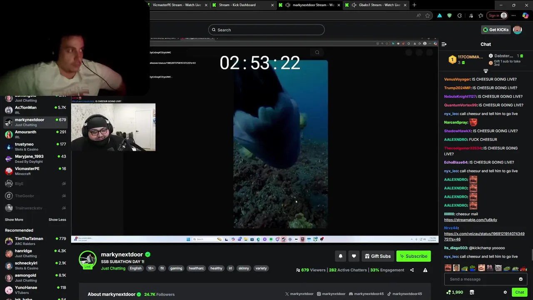Select the gaming tag

pos(176,268)
